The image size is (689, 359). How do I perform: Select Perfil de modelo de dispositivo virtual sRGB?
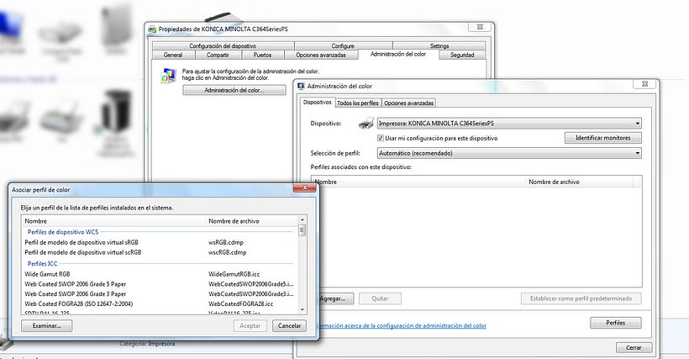(82, 242)
